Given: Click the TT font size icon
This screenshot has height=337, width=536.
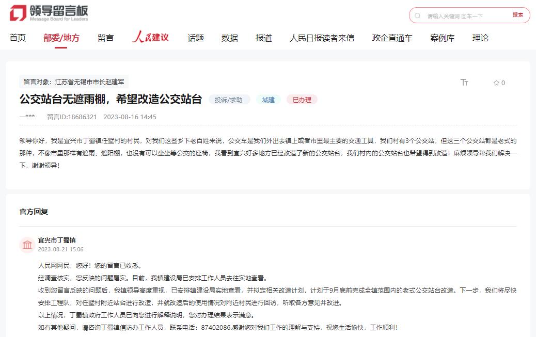Looking at the screenshot, I should click(x=464, y=82).
